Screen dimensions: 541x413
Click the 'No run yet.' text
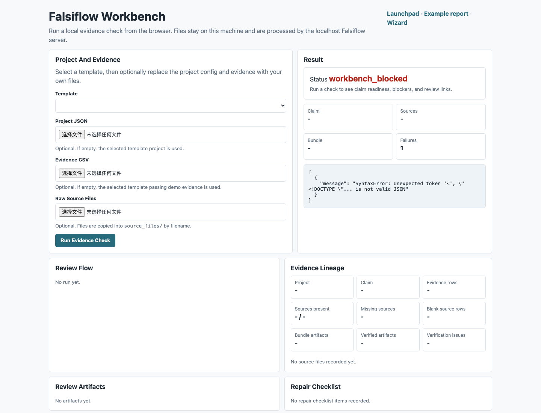(68, 282)
